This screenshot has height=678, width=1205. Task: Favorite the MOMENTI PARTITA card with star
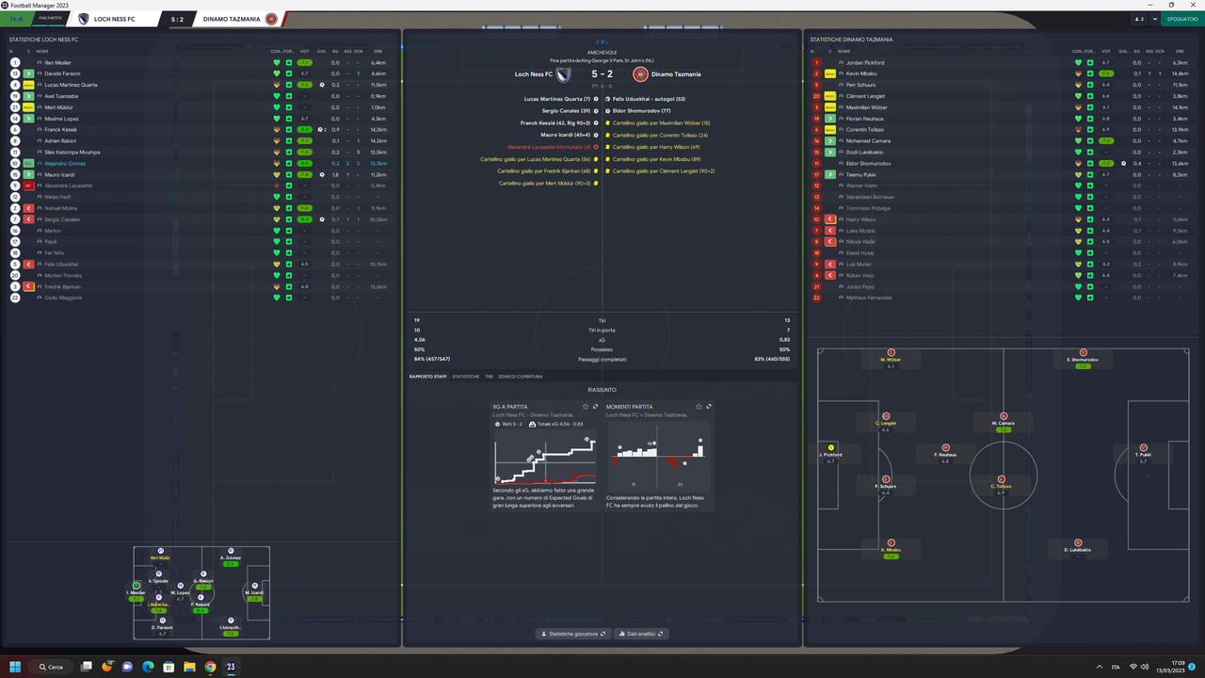pyautogui.click(x=699, y=407)
